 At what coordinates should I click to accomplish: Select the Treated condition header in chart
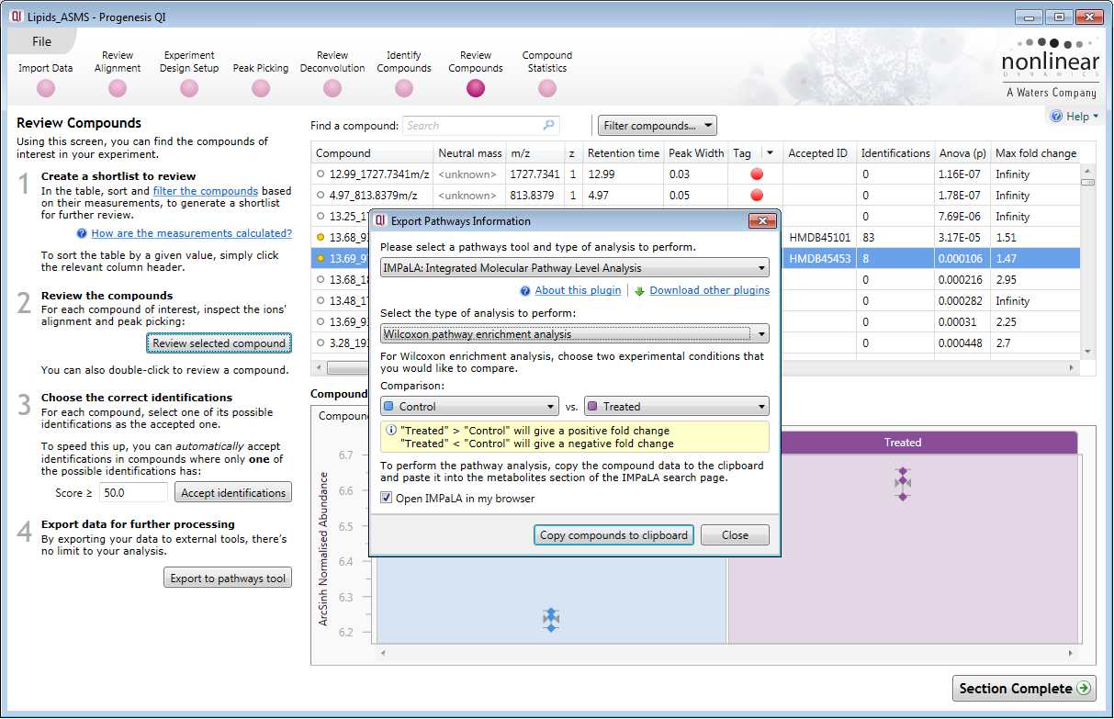pos(903,443)
